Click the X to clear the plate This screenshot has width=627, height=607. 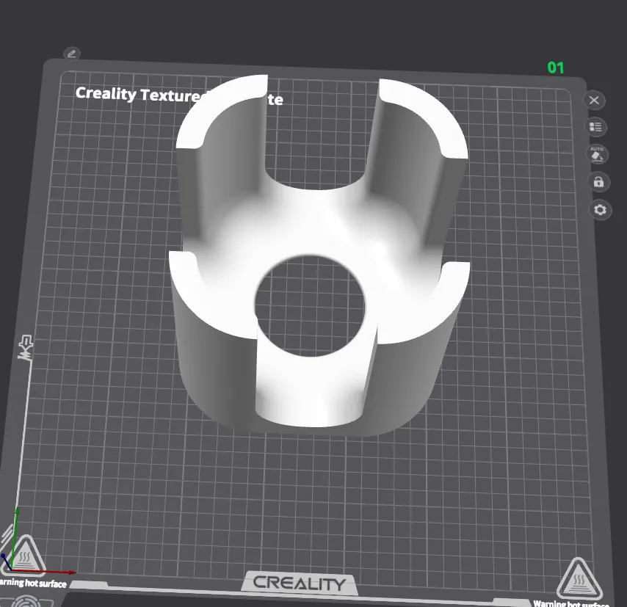(594, 100)
